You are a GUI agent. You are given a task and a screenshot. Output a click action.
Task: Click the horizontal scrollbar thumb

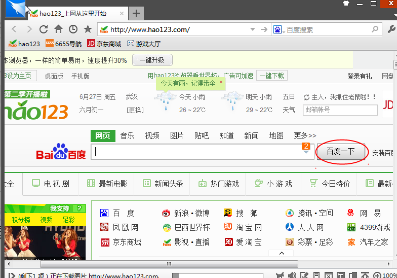(169, 264)
